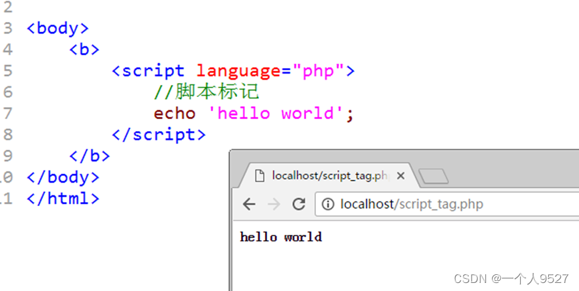Click the closing </b> tag
Image resolution: width=579 pixels, height=291 pixels.
click(x=90, y=156)
